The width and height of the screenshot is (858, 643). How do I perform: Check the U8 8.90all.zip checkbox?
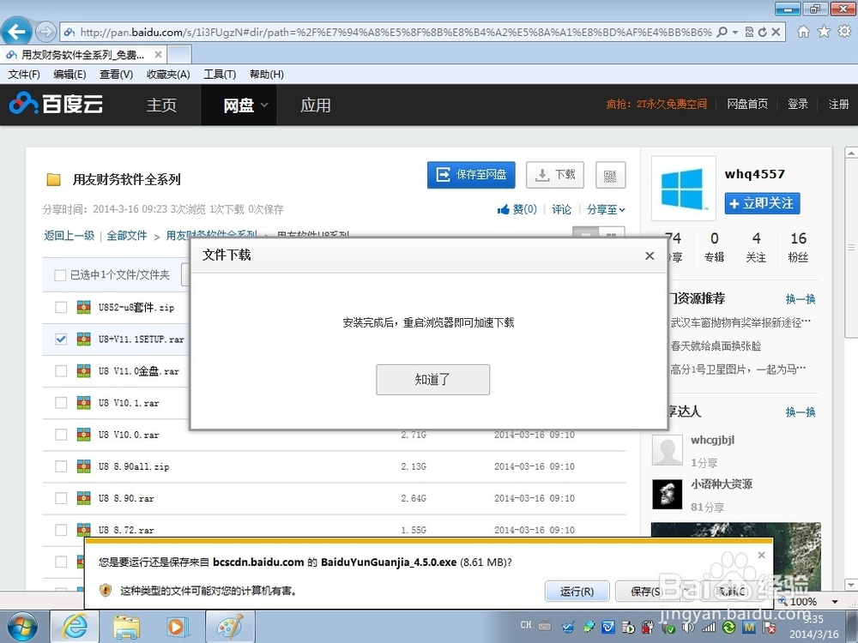(x=61, y=466)
